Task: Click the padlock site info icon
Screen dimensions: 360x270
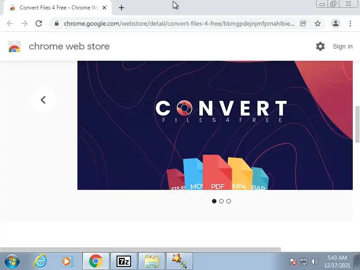Action: pyautogui.click(x=57, y=23)
